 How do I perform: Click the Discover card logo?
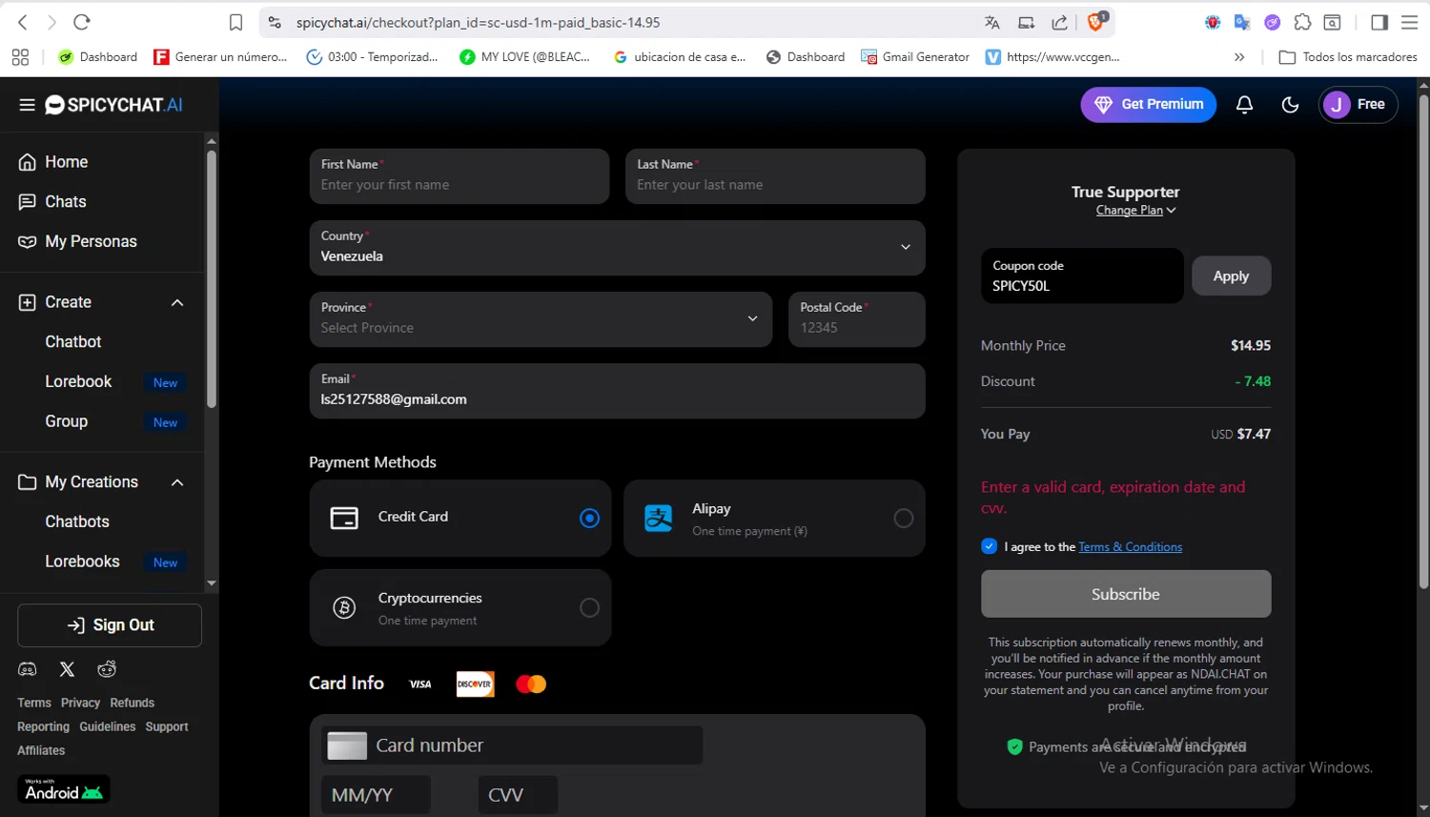475,684
